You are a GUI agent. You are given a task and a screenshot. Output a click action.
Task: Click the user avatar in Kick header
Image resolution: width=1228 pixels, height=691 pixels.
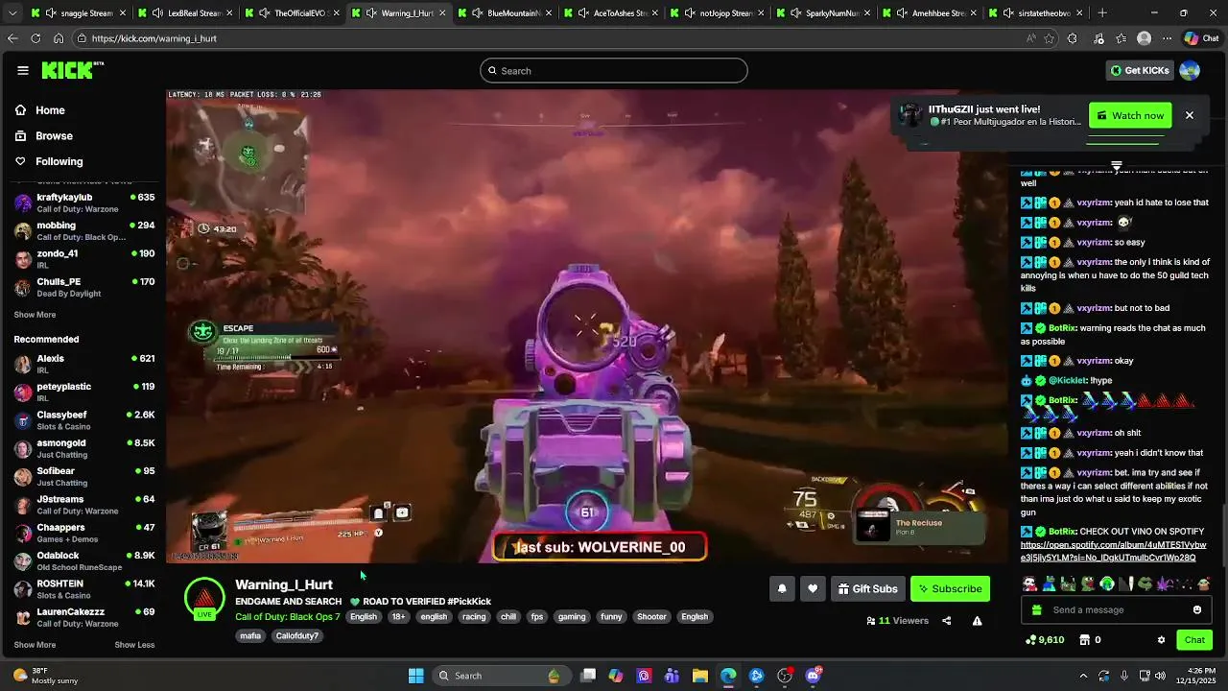(x=1190, y=70)
